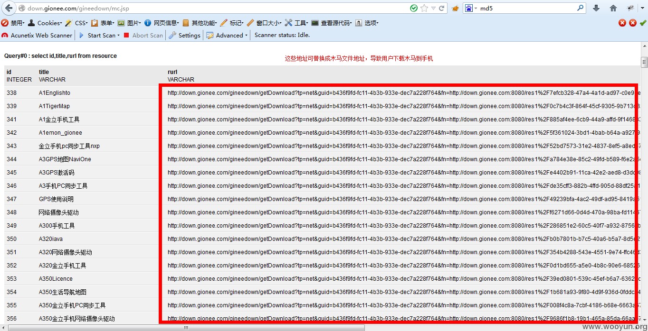Click the Acunetix Web Scanner logo button
Screen dimensions: 648x331
pyautogui.click(x=37, y=35)
